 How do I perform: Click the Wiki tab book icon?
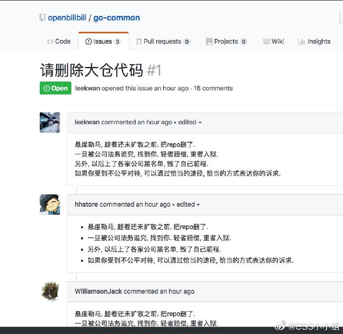point(266,41)
